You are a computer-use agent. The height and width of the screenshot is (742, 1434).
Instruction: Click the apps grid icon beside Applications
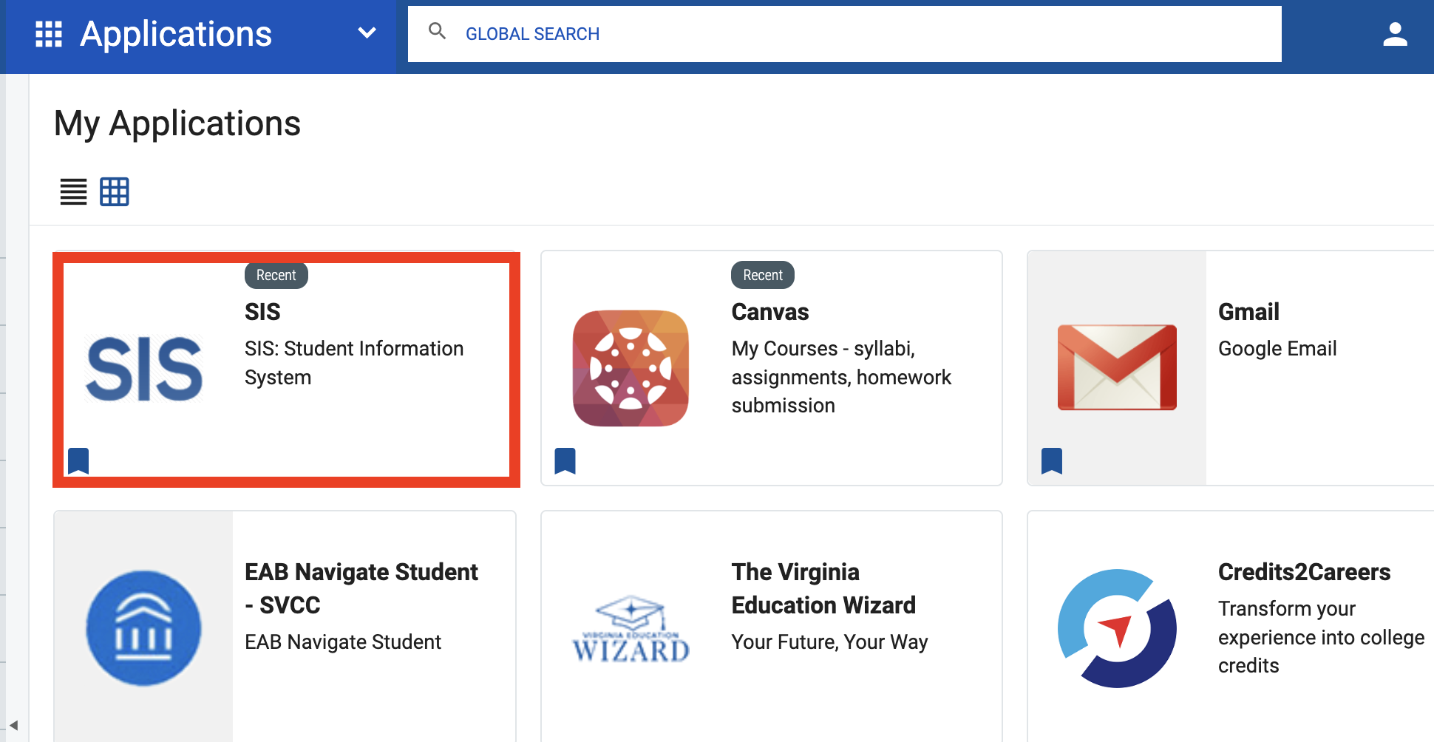click(49, 34)
